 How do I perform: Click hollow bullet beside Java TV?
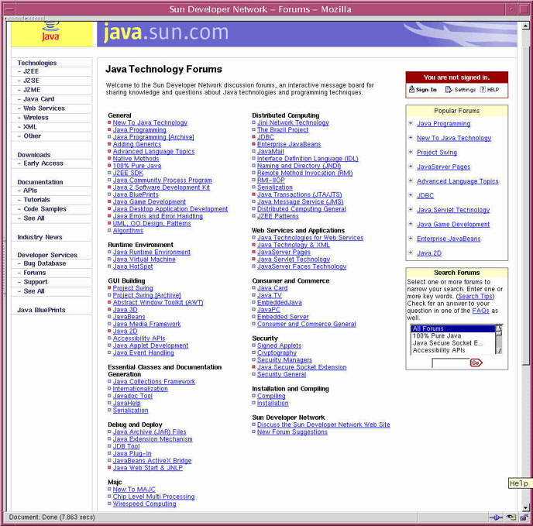pyautogui.click(x=253, y=295)
